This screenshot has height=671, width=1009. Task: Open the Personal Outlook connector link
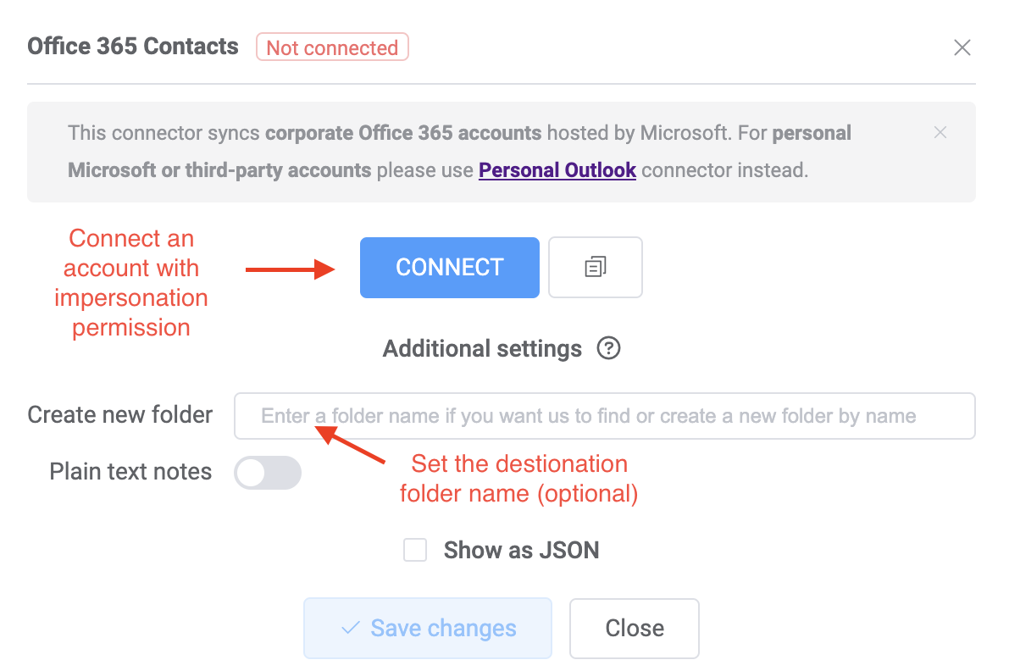pos(557,169)
